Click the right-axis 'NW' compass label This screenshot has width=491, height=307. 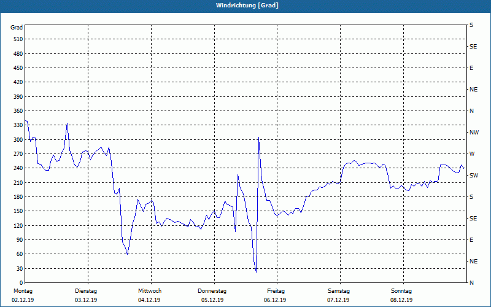[474, 133]
